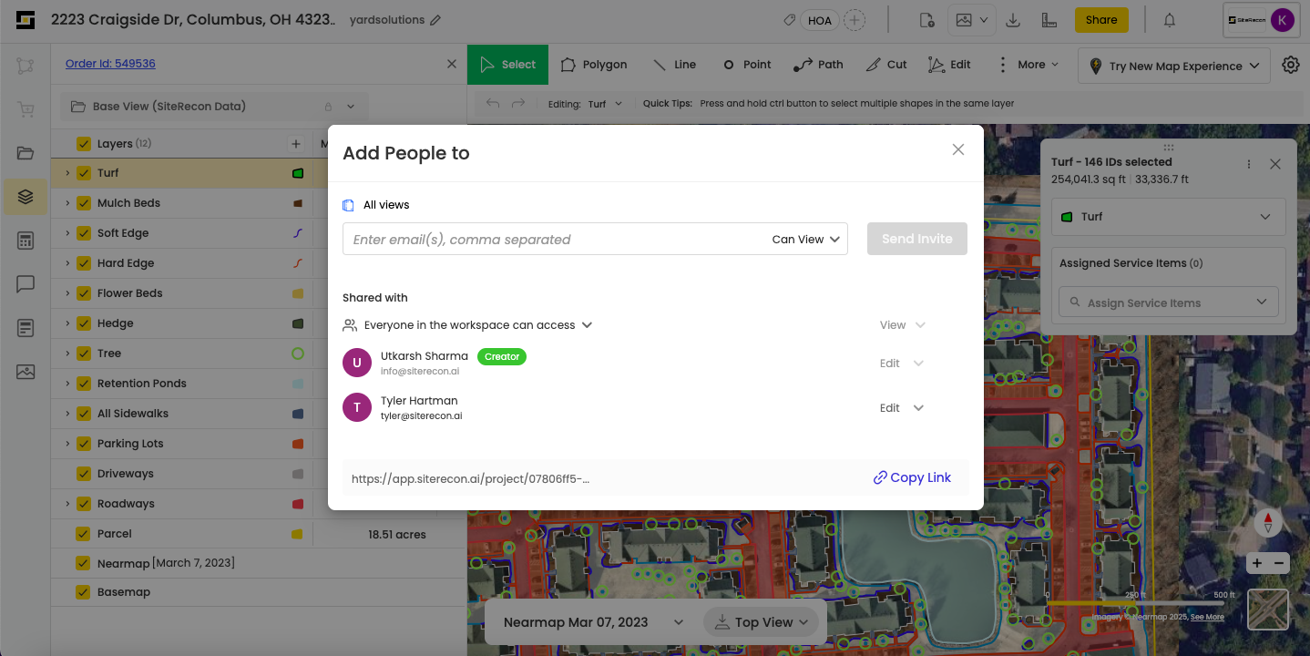Expand the Parking Lots layer row
Image resolution: width=1310 pixels, height=656 pixels.
[67, 444]
